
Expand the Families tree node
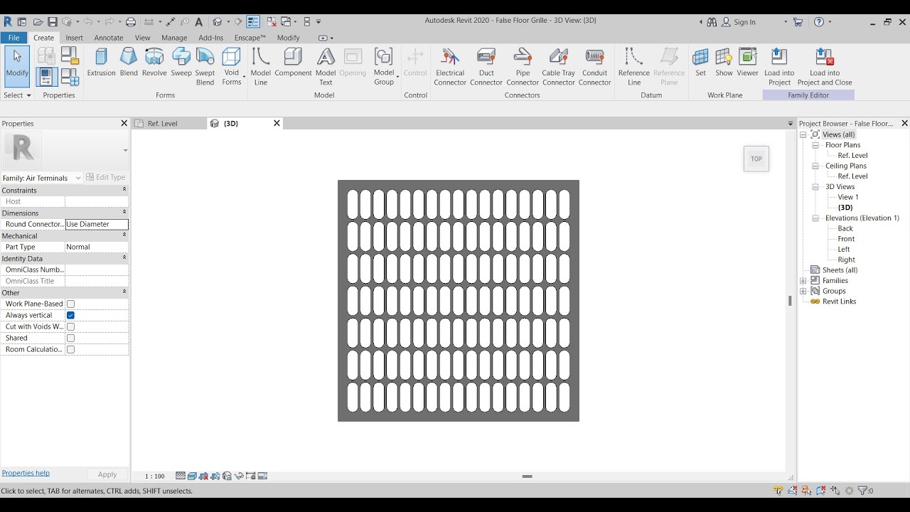(803, 280)
